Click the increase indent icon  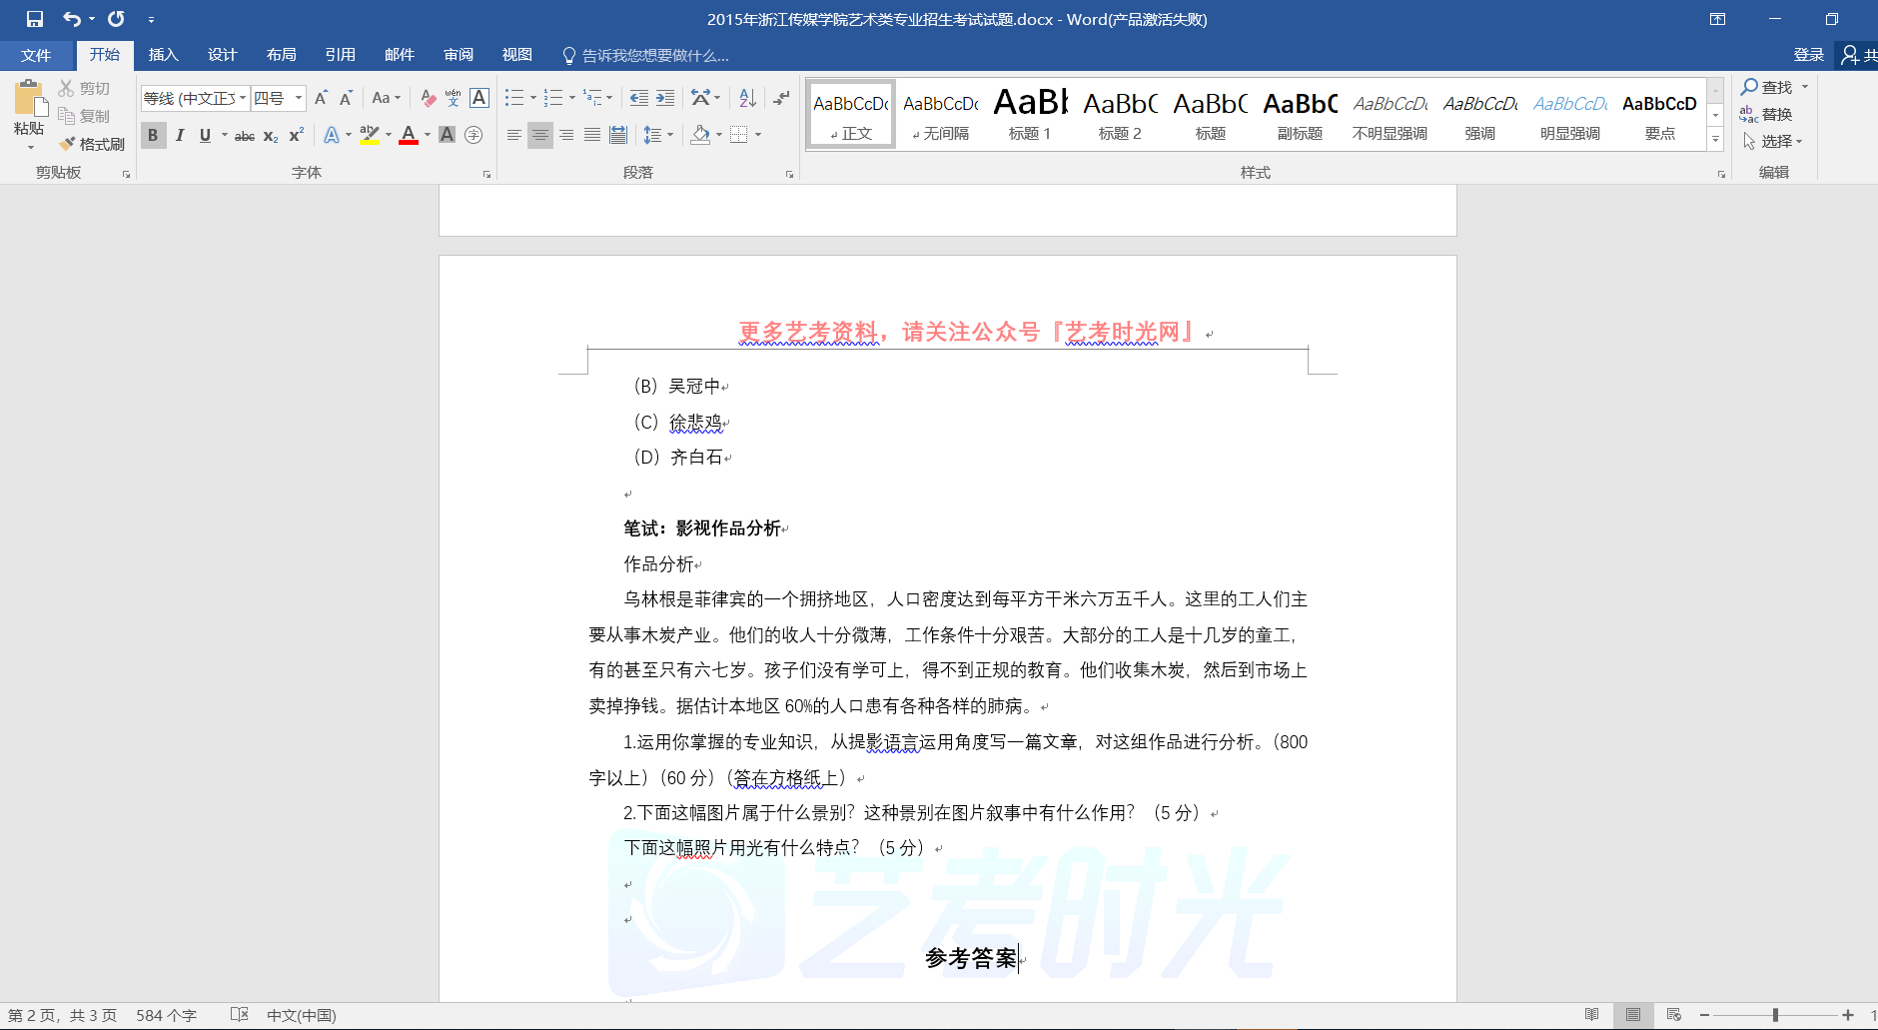coord(665,98)
